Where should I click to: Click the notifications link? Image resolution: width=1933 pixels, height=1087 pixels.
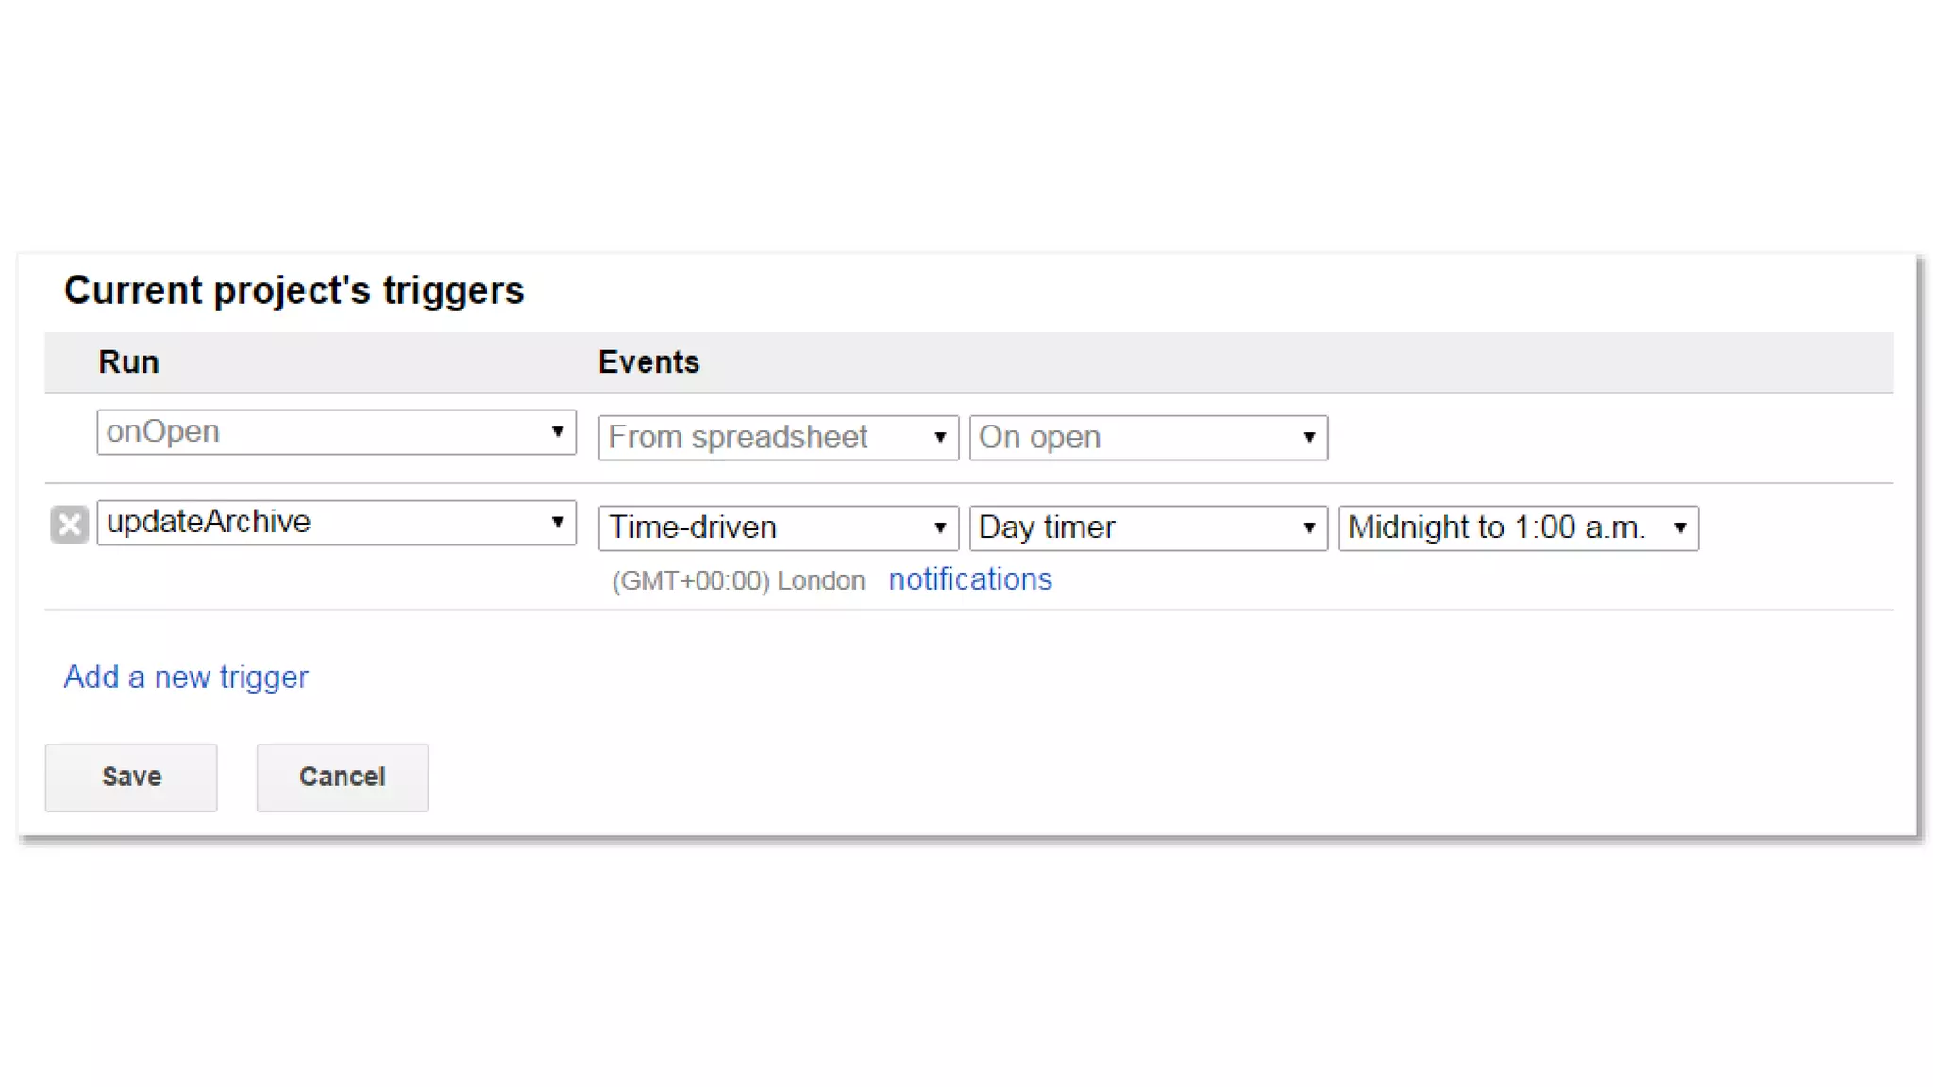pyautogui.click(x=969, y=579)
